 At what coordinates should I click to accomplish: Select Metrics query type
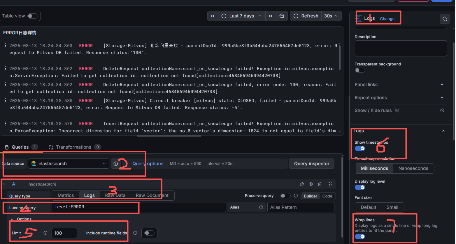point(66,195)
